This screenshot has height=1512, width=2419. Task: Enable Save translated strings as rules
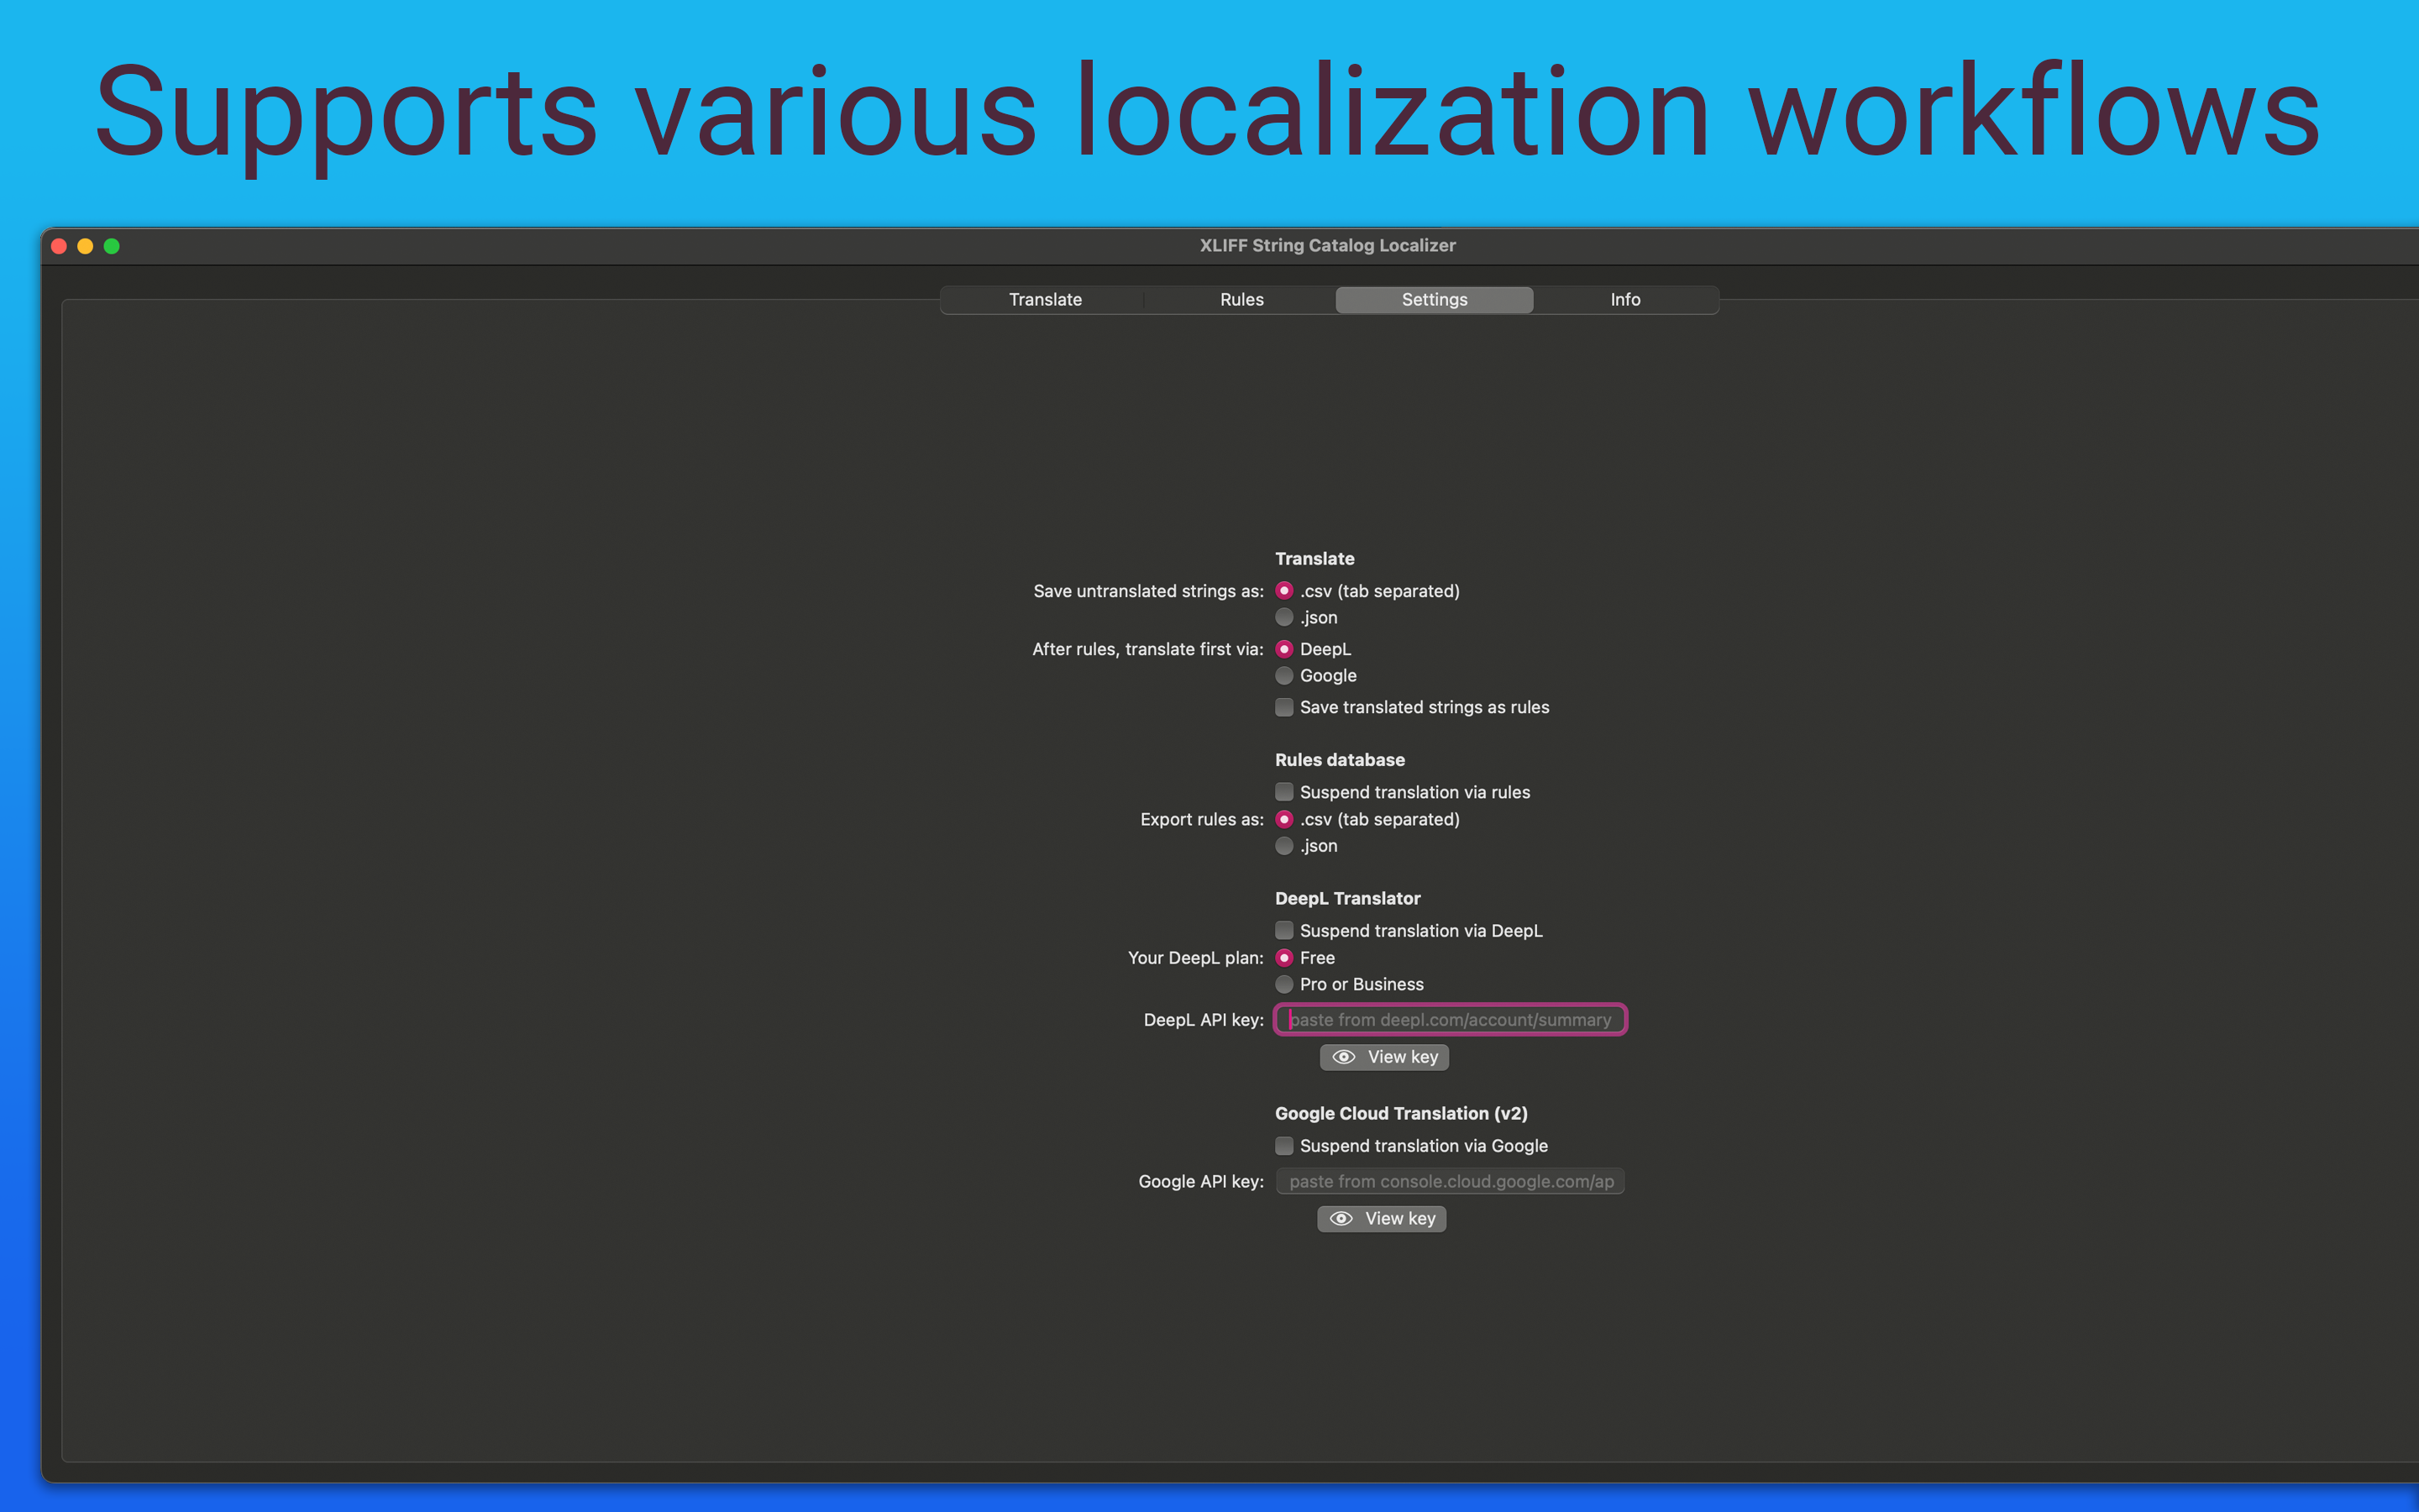[x=1284, y=707]
